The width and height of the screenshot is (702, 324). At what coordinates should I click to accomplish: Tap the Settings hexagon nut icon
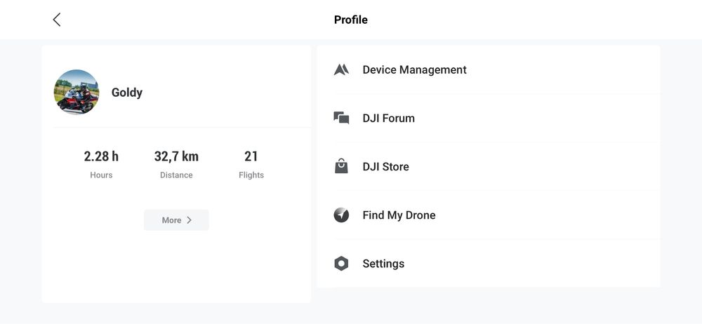point(341,263)
